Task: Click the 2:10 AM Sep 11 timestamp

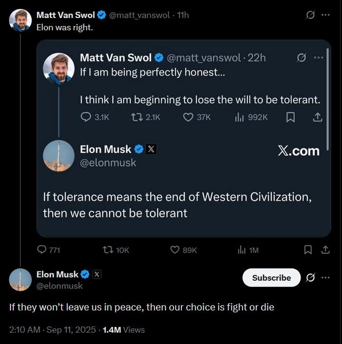Action: [x=52, y=330]
